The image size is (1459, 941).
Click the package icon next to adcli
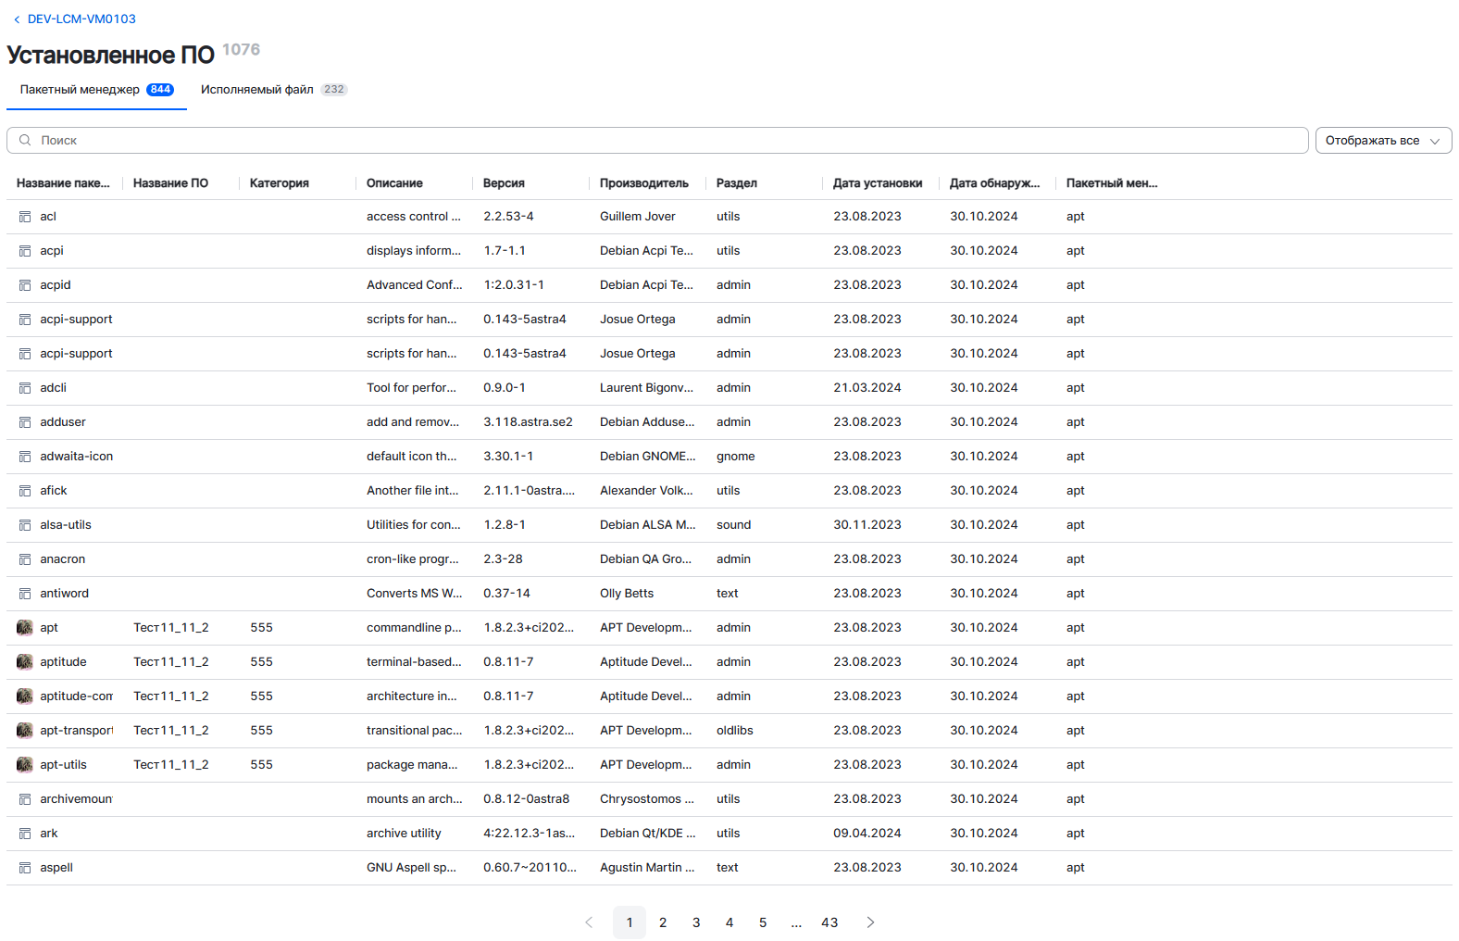coord(25,388)
